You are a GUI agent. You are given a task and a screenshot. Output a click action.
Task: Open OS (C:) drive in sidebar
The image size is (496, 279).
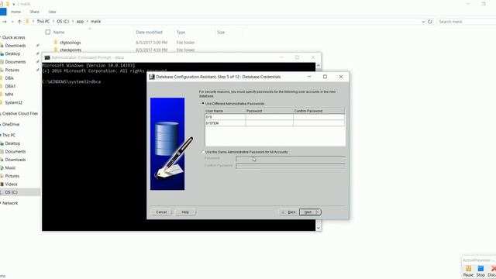[x=11, y=192]
